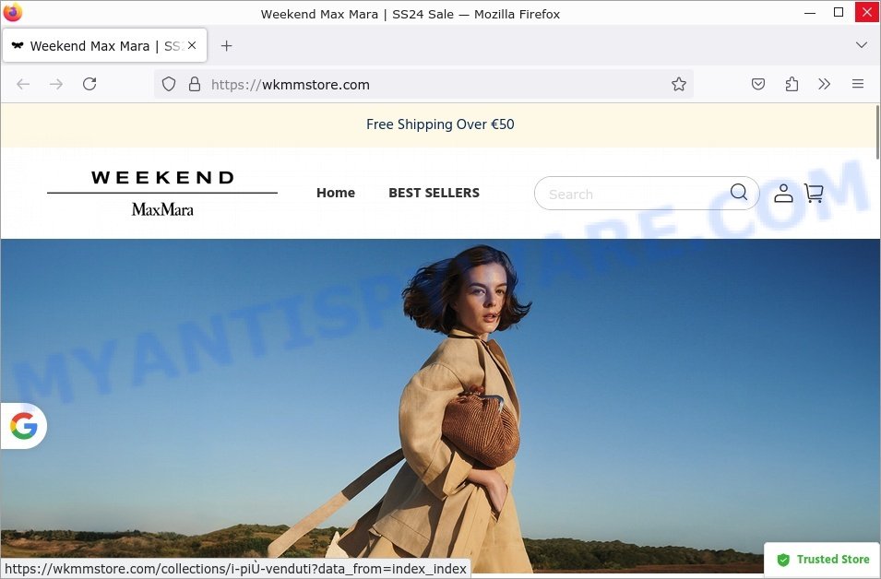Open the Firefox application menu

coord(857,84)
